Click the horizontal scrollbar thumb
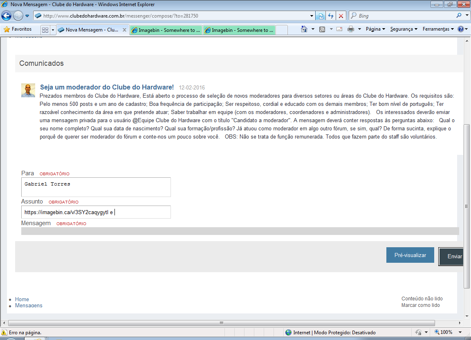This screenshot has height=340, width=471. (x=221, y=323)
